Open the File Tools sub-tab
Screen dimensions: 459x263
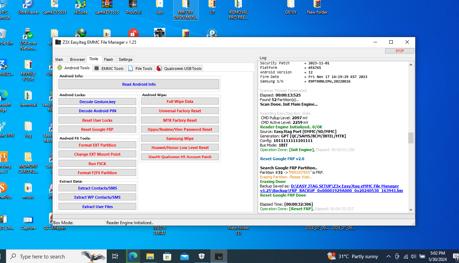coord(140,69)
